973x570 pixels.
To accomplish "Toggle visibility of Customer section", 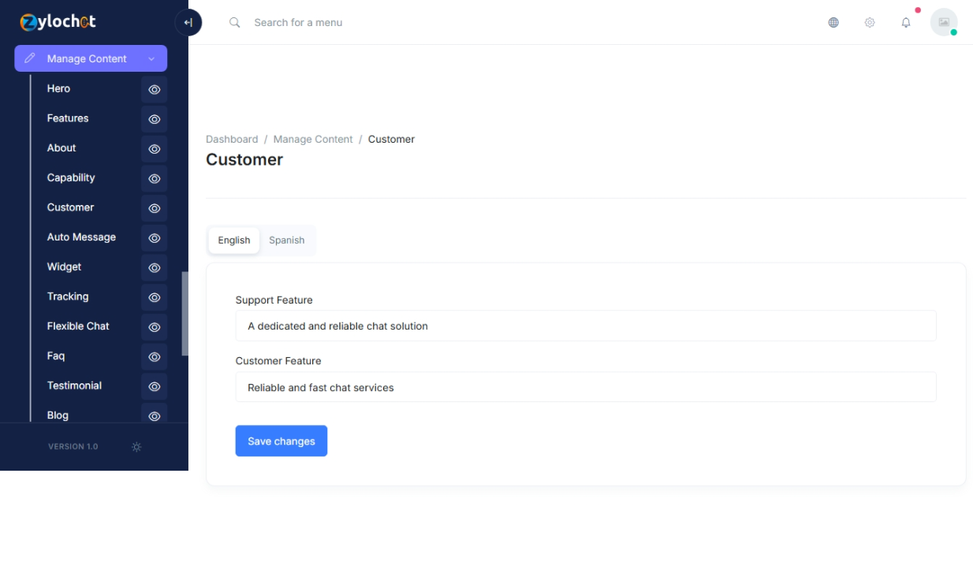I will (x=155, y=208).
